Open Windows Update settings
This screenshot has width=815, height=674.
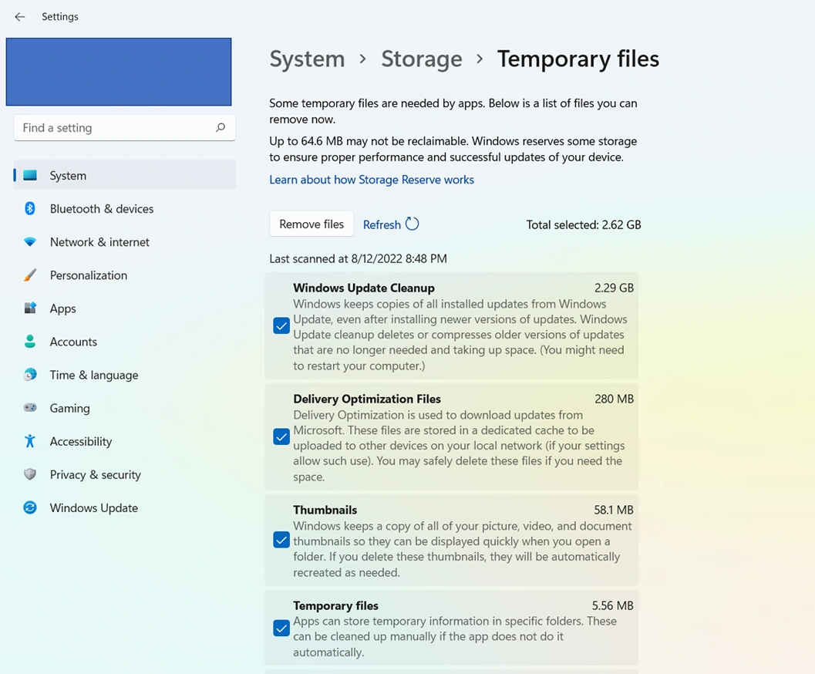coord(125,507)
